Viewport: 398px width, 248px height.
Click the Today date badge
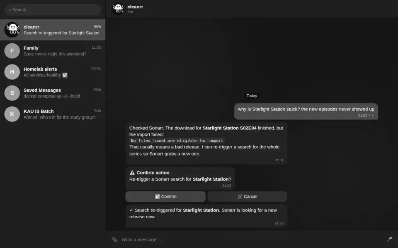pos(252,95)
